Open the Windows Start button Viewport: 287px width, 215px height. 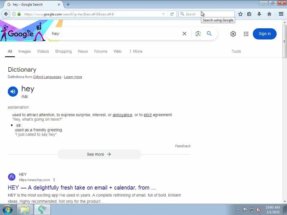pos(8,209)
